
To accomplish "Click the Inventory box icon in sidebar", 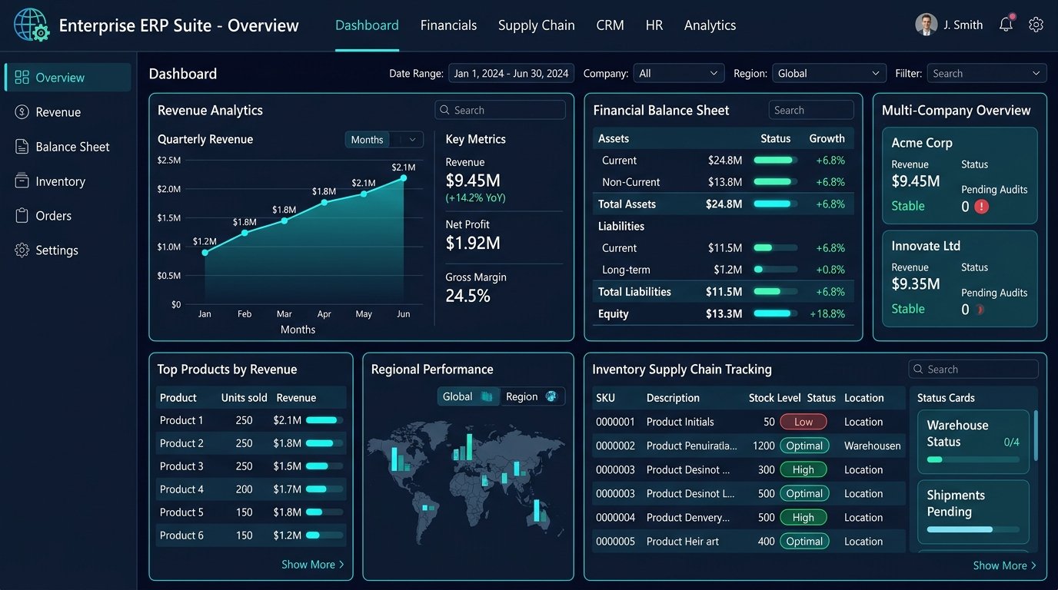I will (x=22, y=181).
